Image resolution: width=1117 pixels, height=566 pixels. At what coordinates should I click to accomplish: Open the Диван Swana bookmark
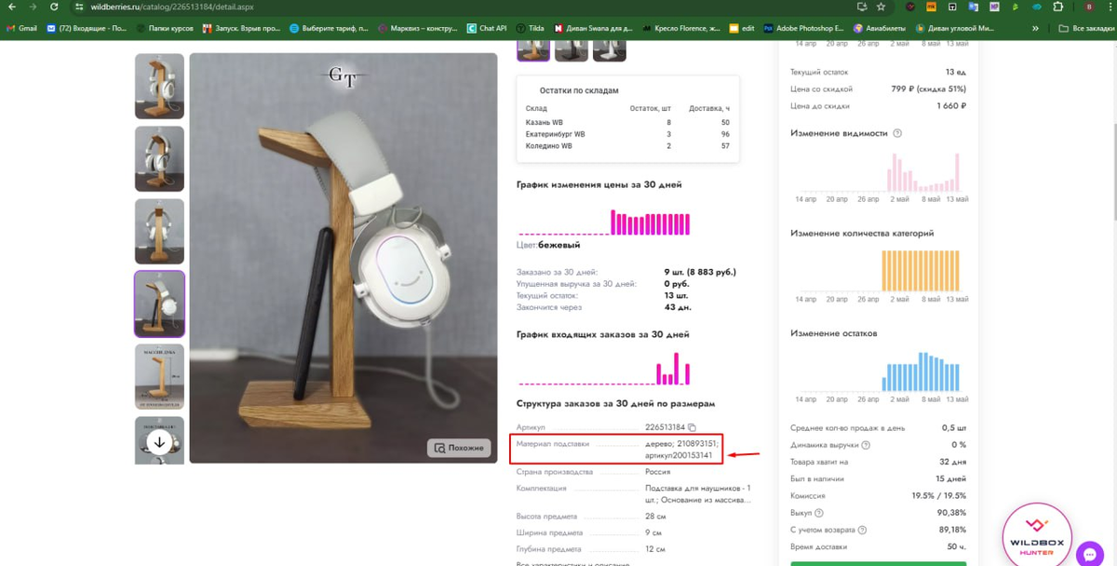594,28
